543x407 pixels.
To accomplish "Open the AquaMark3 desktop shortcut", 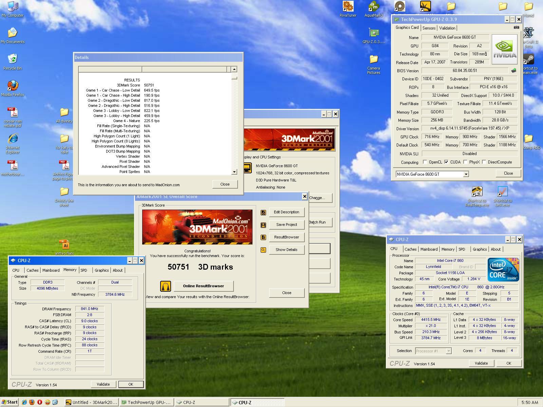I will (374, 9).
